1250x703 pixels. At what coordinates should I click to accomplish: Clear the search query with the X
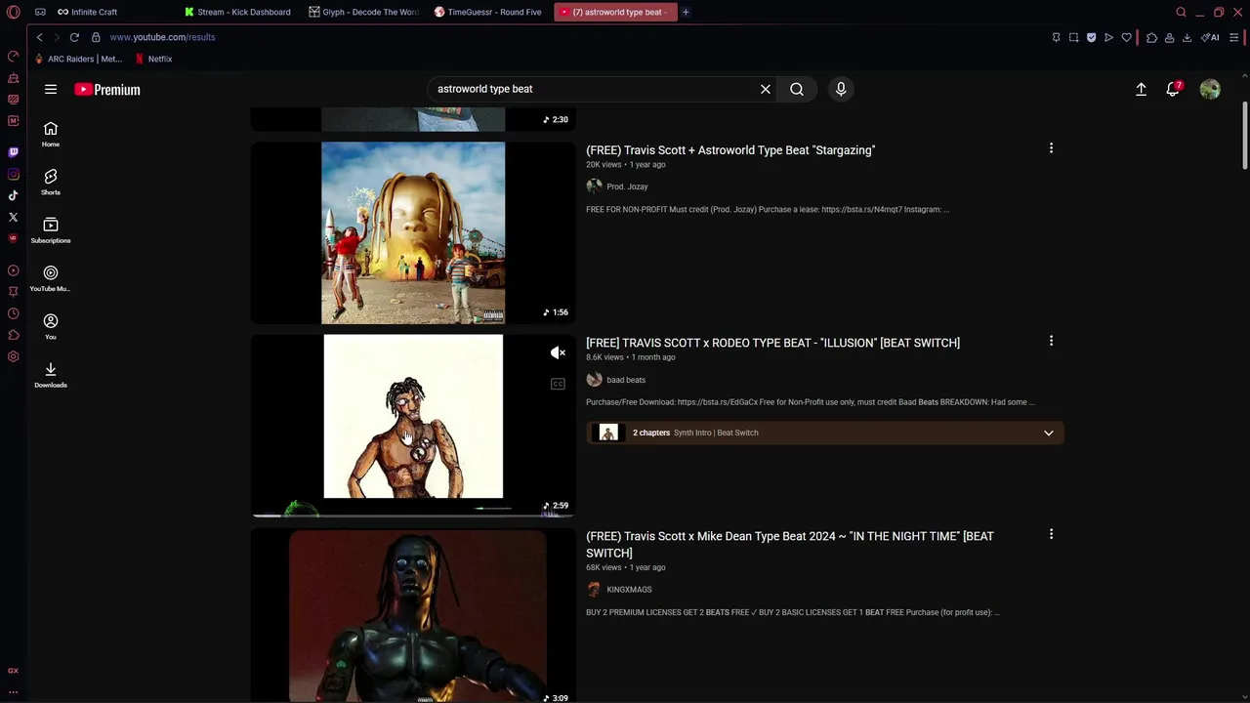766,89
